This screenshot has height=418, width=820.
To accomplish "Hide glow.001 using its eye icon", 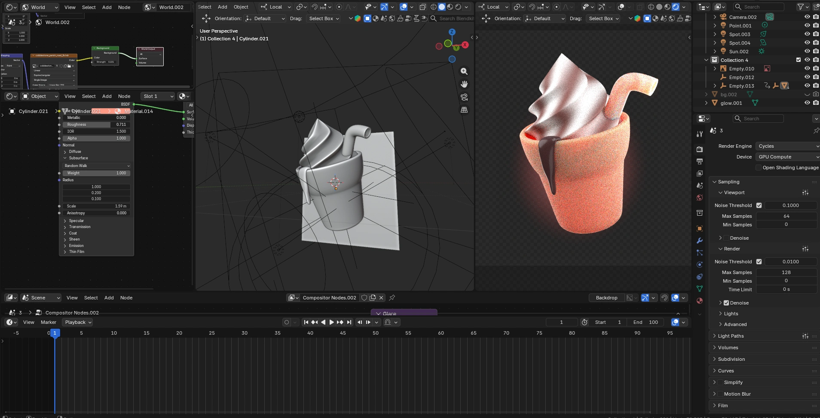I will point(807,103).
